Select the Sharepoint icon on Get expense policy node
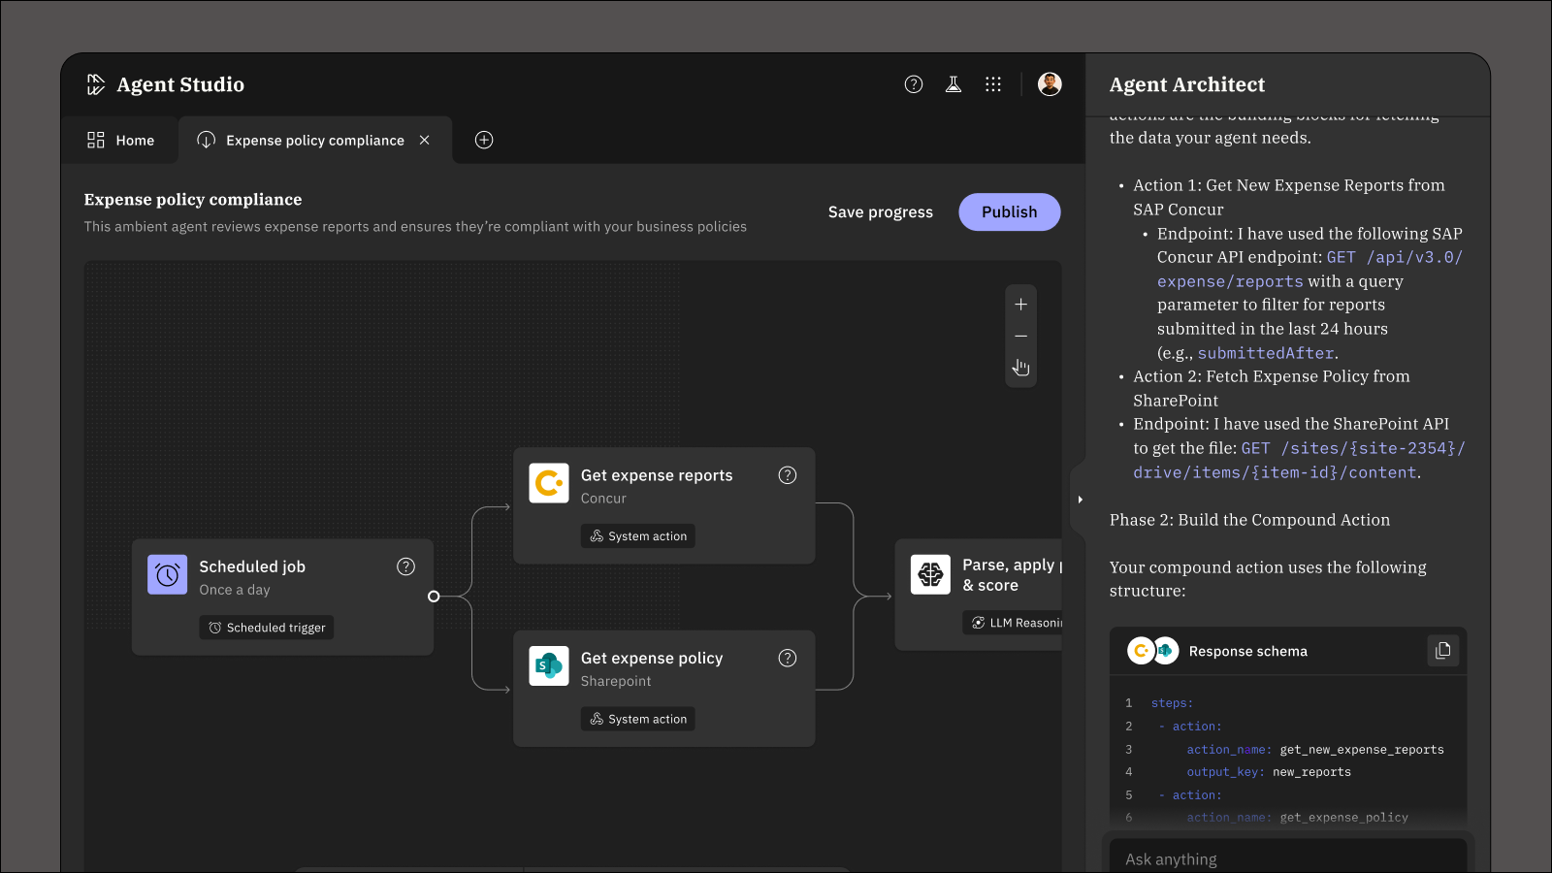The image size is (1552, 873). tap(548, 666)
